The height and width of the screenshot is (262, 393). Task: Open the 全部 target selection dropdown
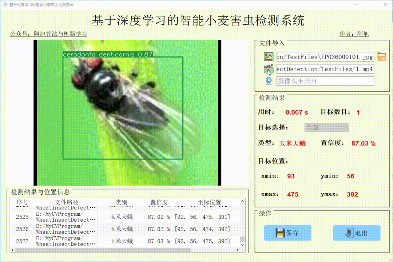point(326,127)
